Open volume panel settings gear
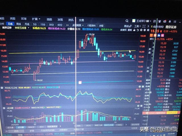 141,106
